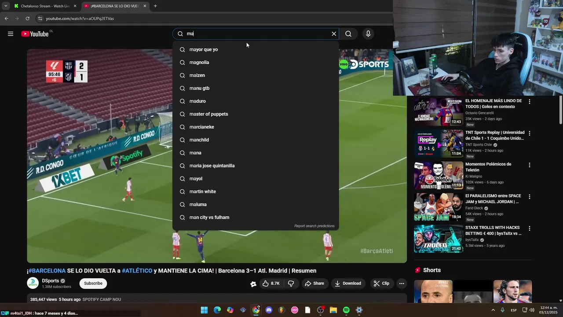
Task: Click the system tray microphone icon
Action: [x=502, y=310]
